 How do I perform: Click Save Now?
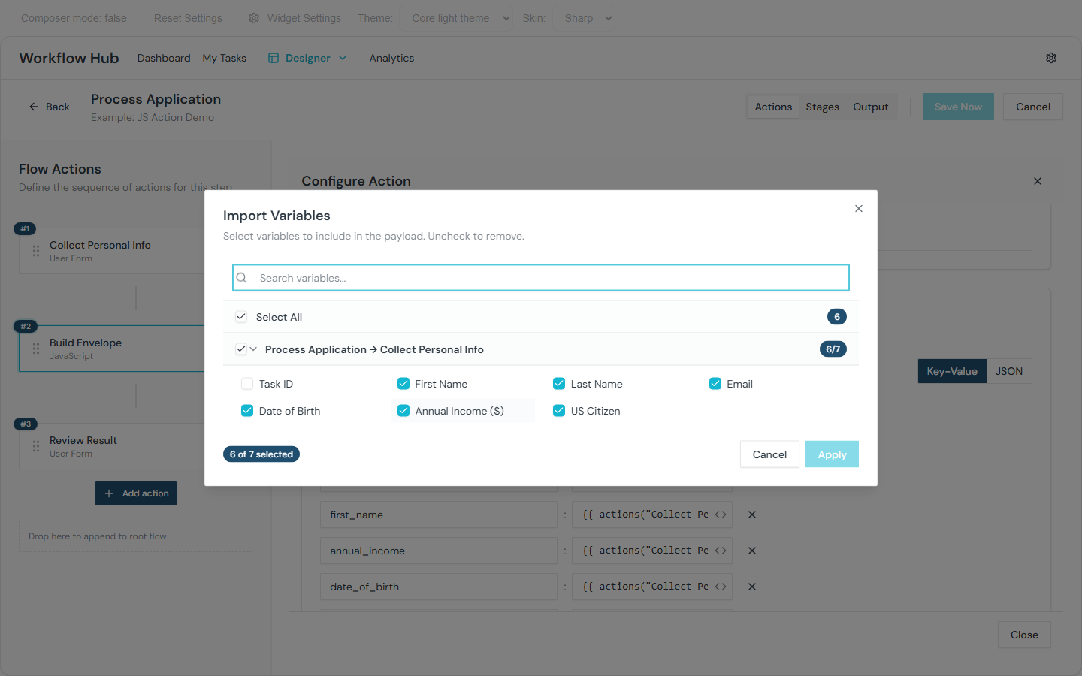958,107
